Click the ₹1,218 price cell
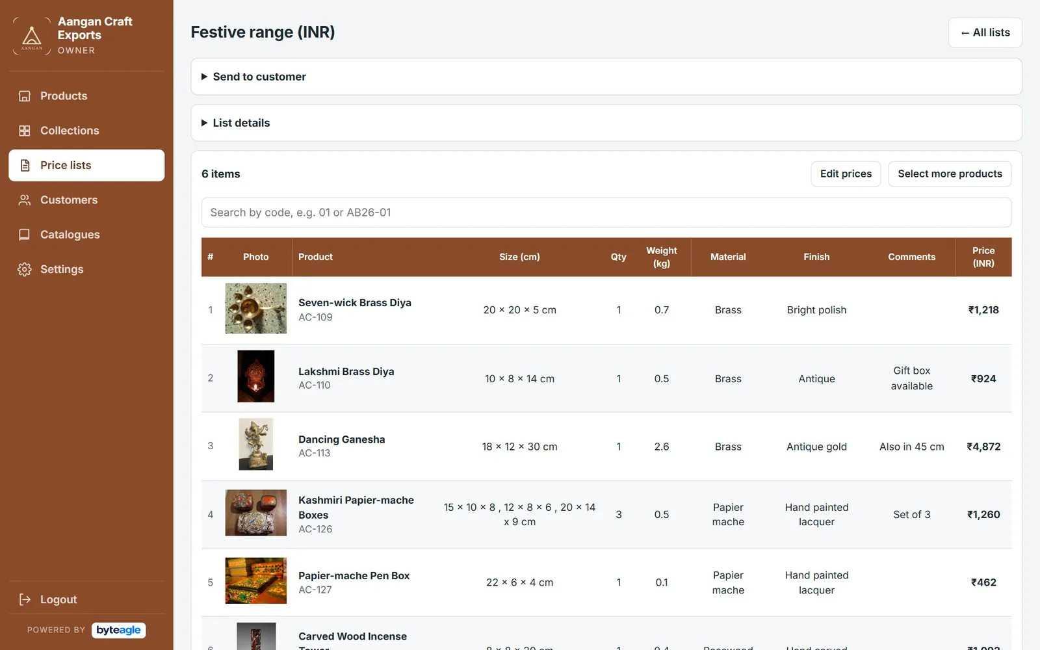Viewport: 1040px width, 650px height. pos(983,310)
